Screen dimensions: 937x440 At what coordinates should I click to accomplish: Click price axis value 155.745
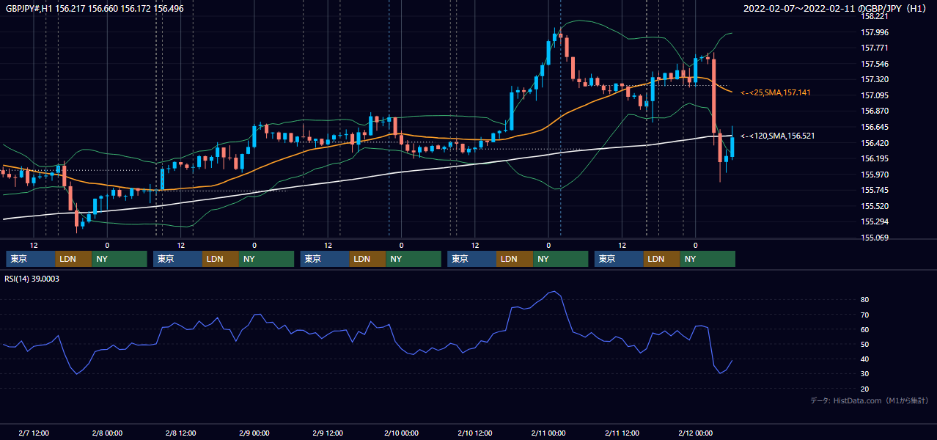tap(875, 190)
